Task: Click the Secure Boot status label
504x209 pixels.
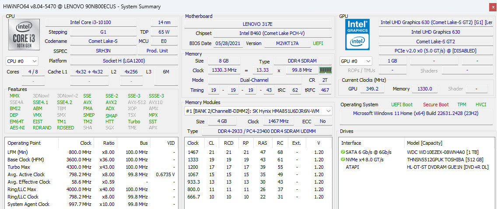Action: point(436,104)
